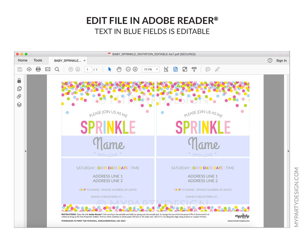Switch to the Home tab
The image size is (304, 242).
click(x=23, y=60)
